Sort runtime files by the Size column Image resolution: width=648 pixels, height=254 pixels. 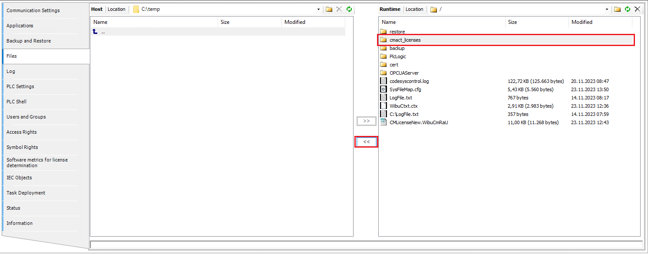click(515, 22)
